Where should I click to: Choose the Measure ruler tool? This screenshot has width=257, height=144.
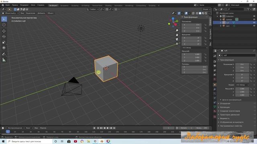(4, 60)
